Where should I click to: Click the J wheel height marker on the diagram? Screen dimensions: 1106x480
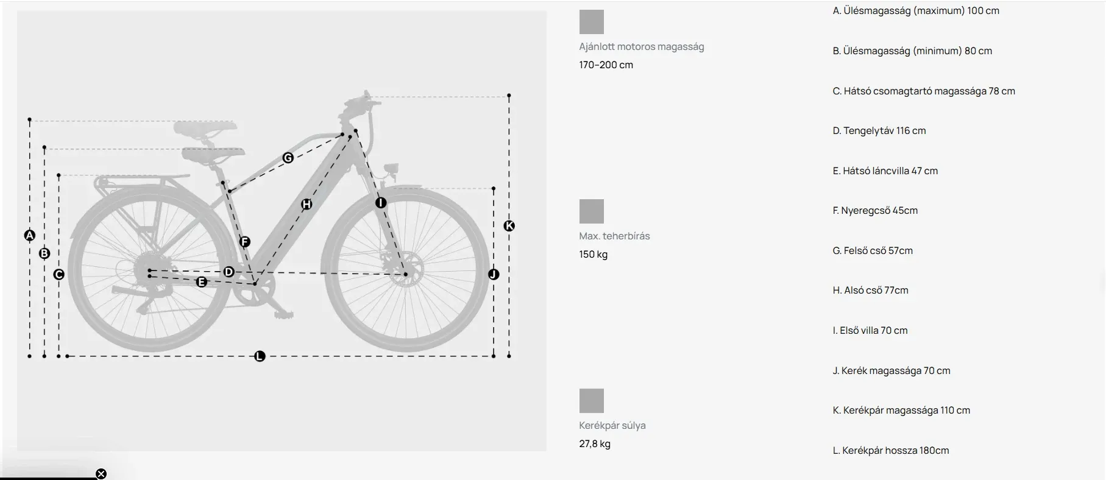coord(494,274)
